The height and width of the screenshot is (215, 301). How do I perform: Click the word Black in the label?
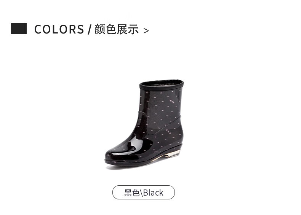pos(153,193)
